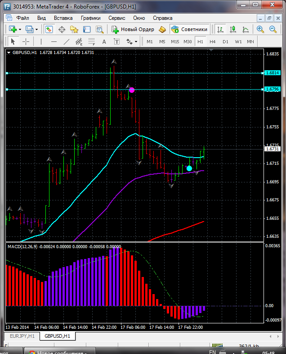Open the Data Window crosshair icon

62,29
